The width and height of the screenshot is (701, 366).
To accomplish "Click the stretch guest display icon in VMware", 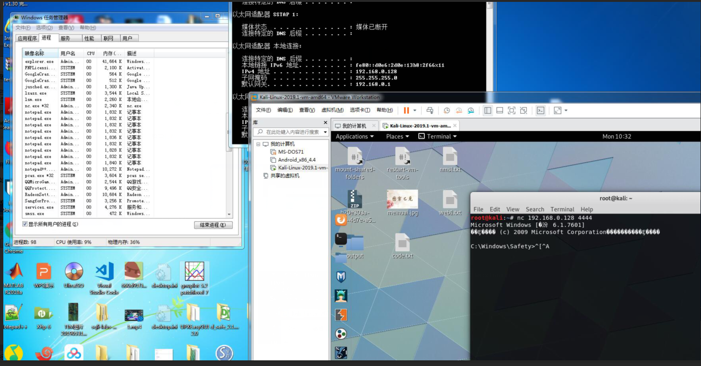I will click(557, 110).
